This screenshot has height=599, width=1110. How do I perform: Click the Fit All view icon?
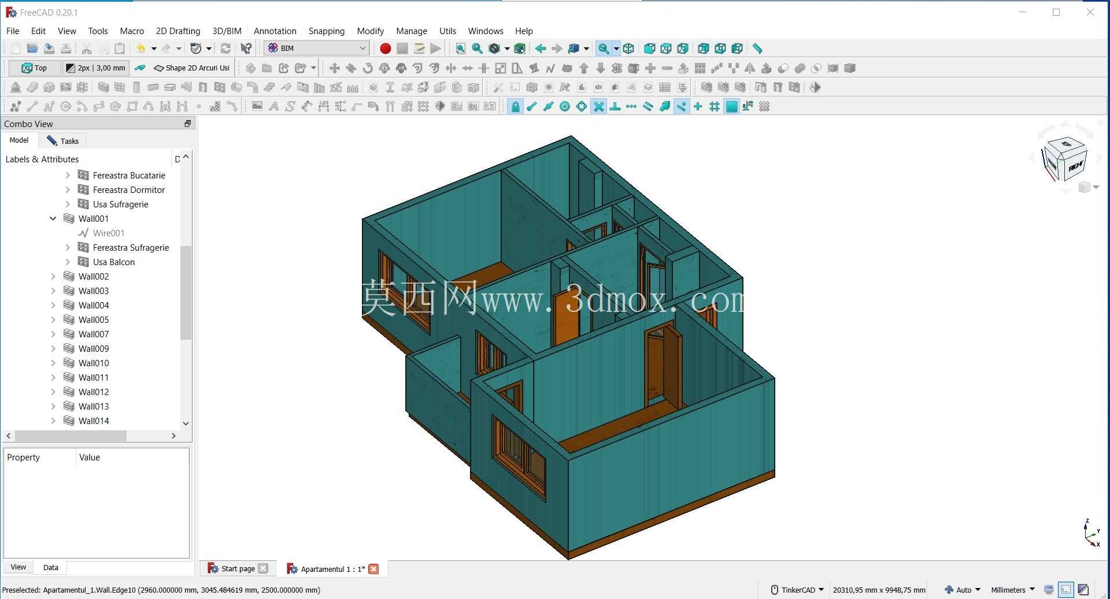coord(460,49)
